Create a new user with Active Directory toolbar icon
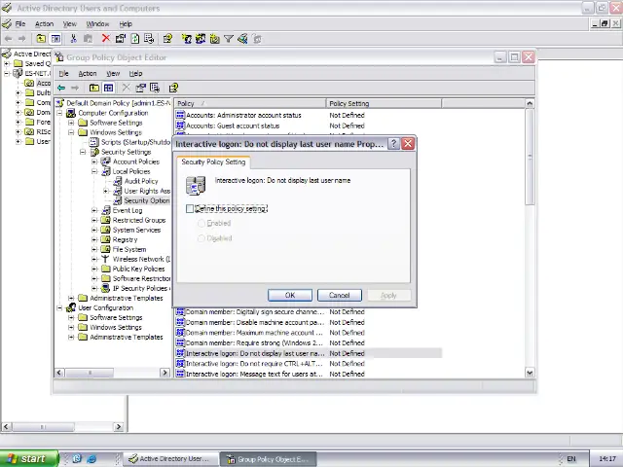Screen dimensions: 623x467 186,39
